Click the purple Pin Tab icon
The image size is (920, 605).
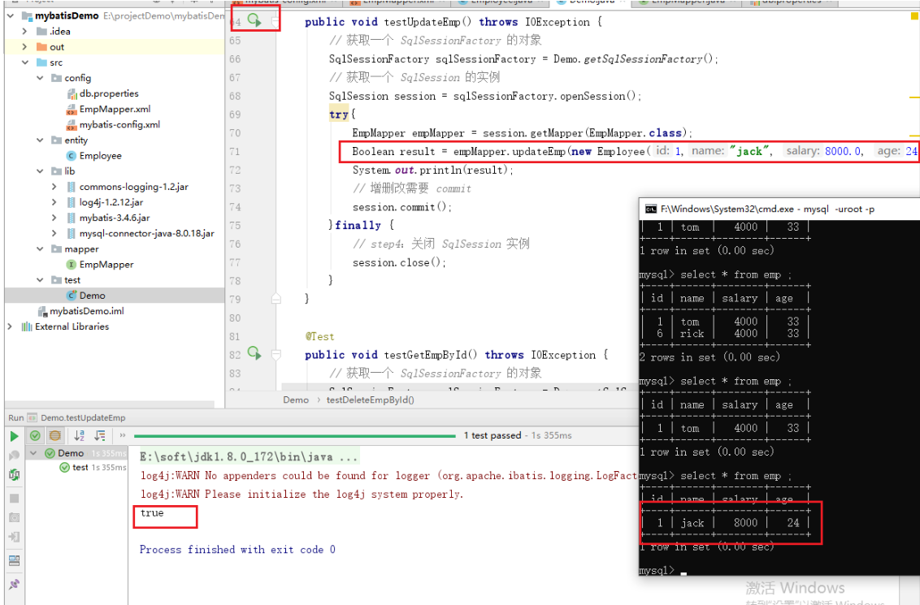(x=14, y=584)
